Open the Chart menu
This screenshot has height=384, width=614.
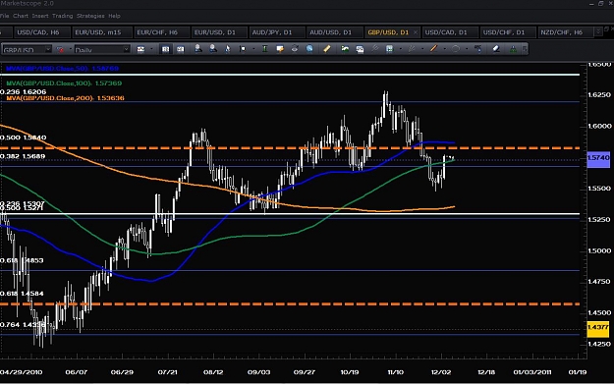click(21, 16)
